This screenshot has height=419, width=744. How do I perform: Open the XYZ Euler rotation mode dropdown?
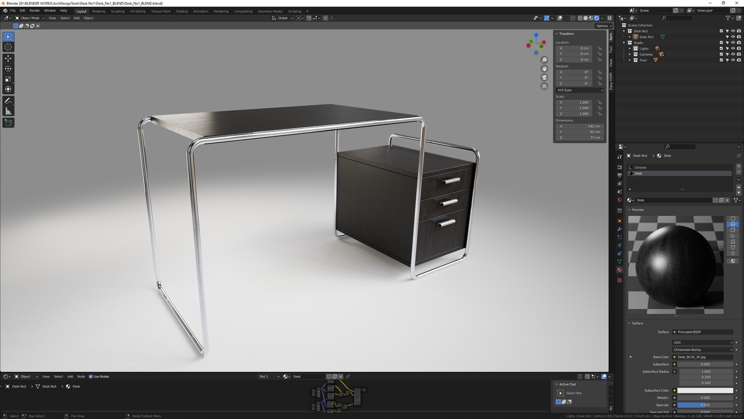click(x=579, y=90)
